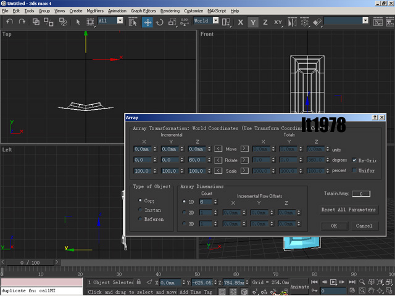Open the Modifiers menu
Screen dimensions: 395x296
[x=95, y=11]
